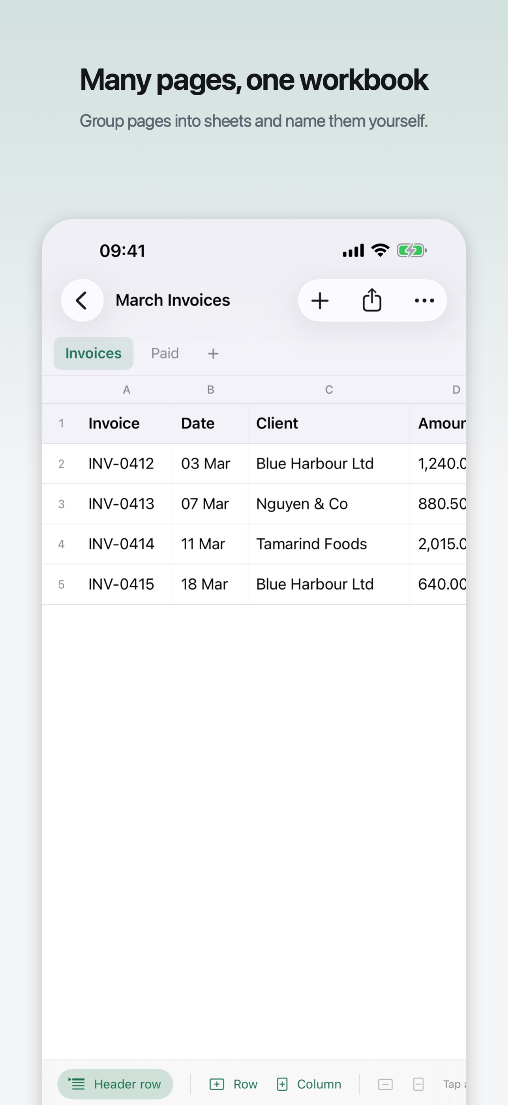
Task: Tap the plus icon in top toolbar
Action: coord(320,300)
